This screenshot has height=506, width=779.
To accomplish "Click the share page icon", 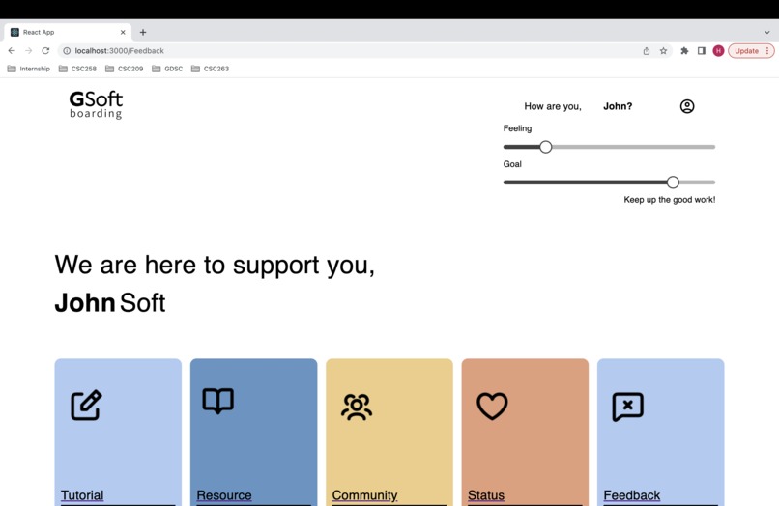I will point(647,50).
